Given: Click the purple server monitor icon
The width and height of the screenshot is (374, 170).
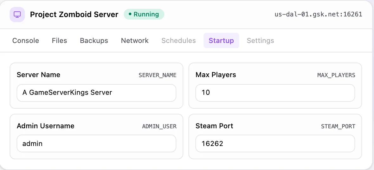Looking at the screenshot, I should coord(17,14).
